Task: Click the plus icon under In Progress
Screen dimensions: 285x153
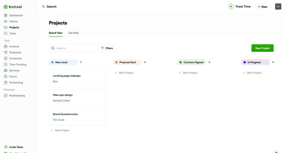Action: tap(244, 73)
